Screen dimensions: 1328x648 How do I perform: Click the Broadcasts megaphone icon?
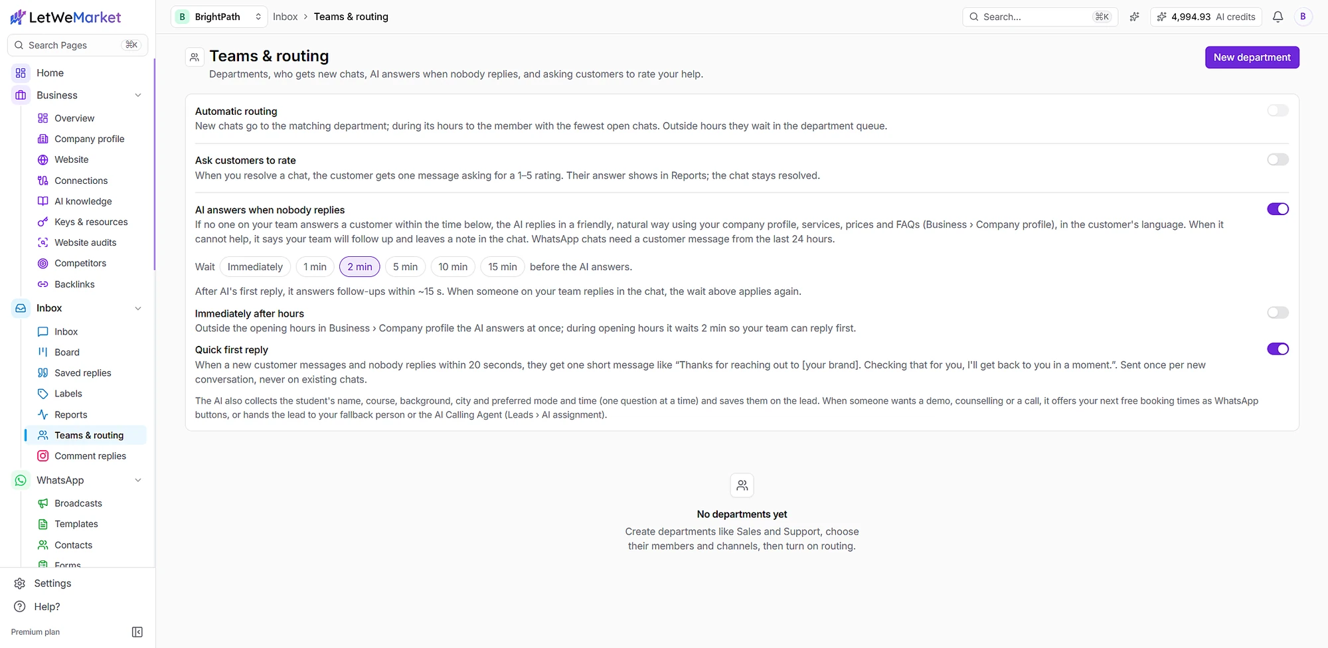click(43, 503)
